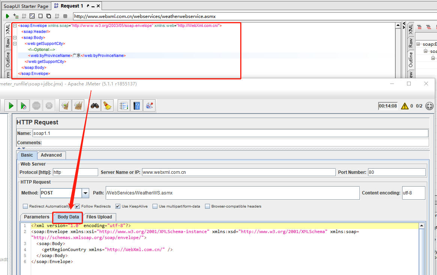Open the Files Upload tab

tap(99, 217)
